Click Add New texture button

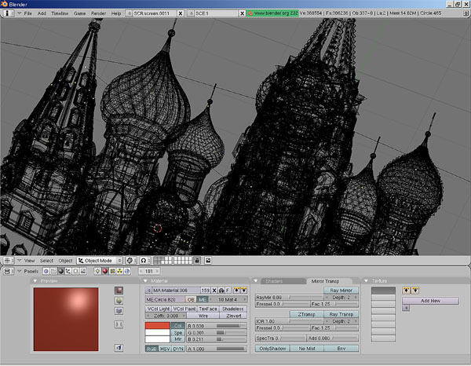(430, 301)
